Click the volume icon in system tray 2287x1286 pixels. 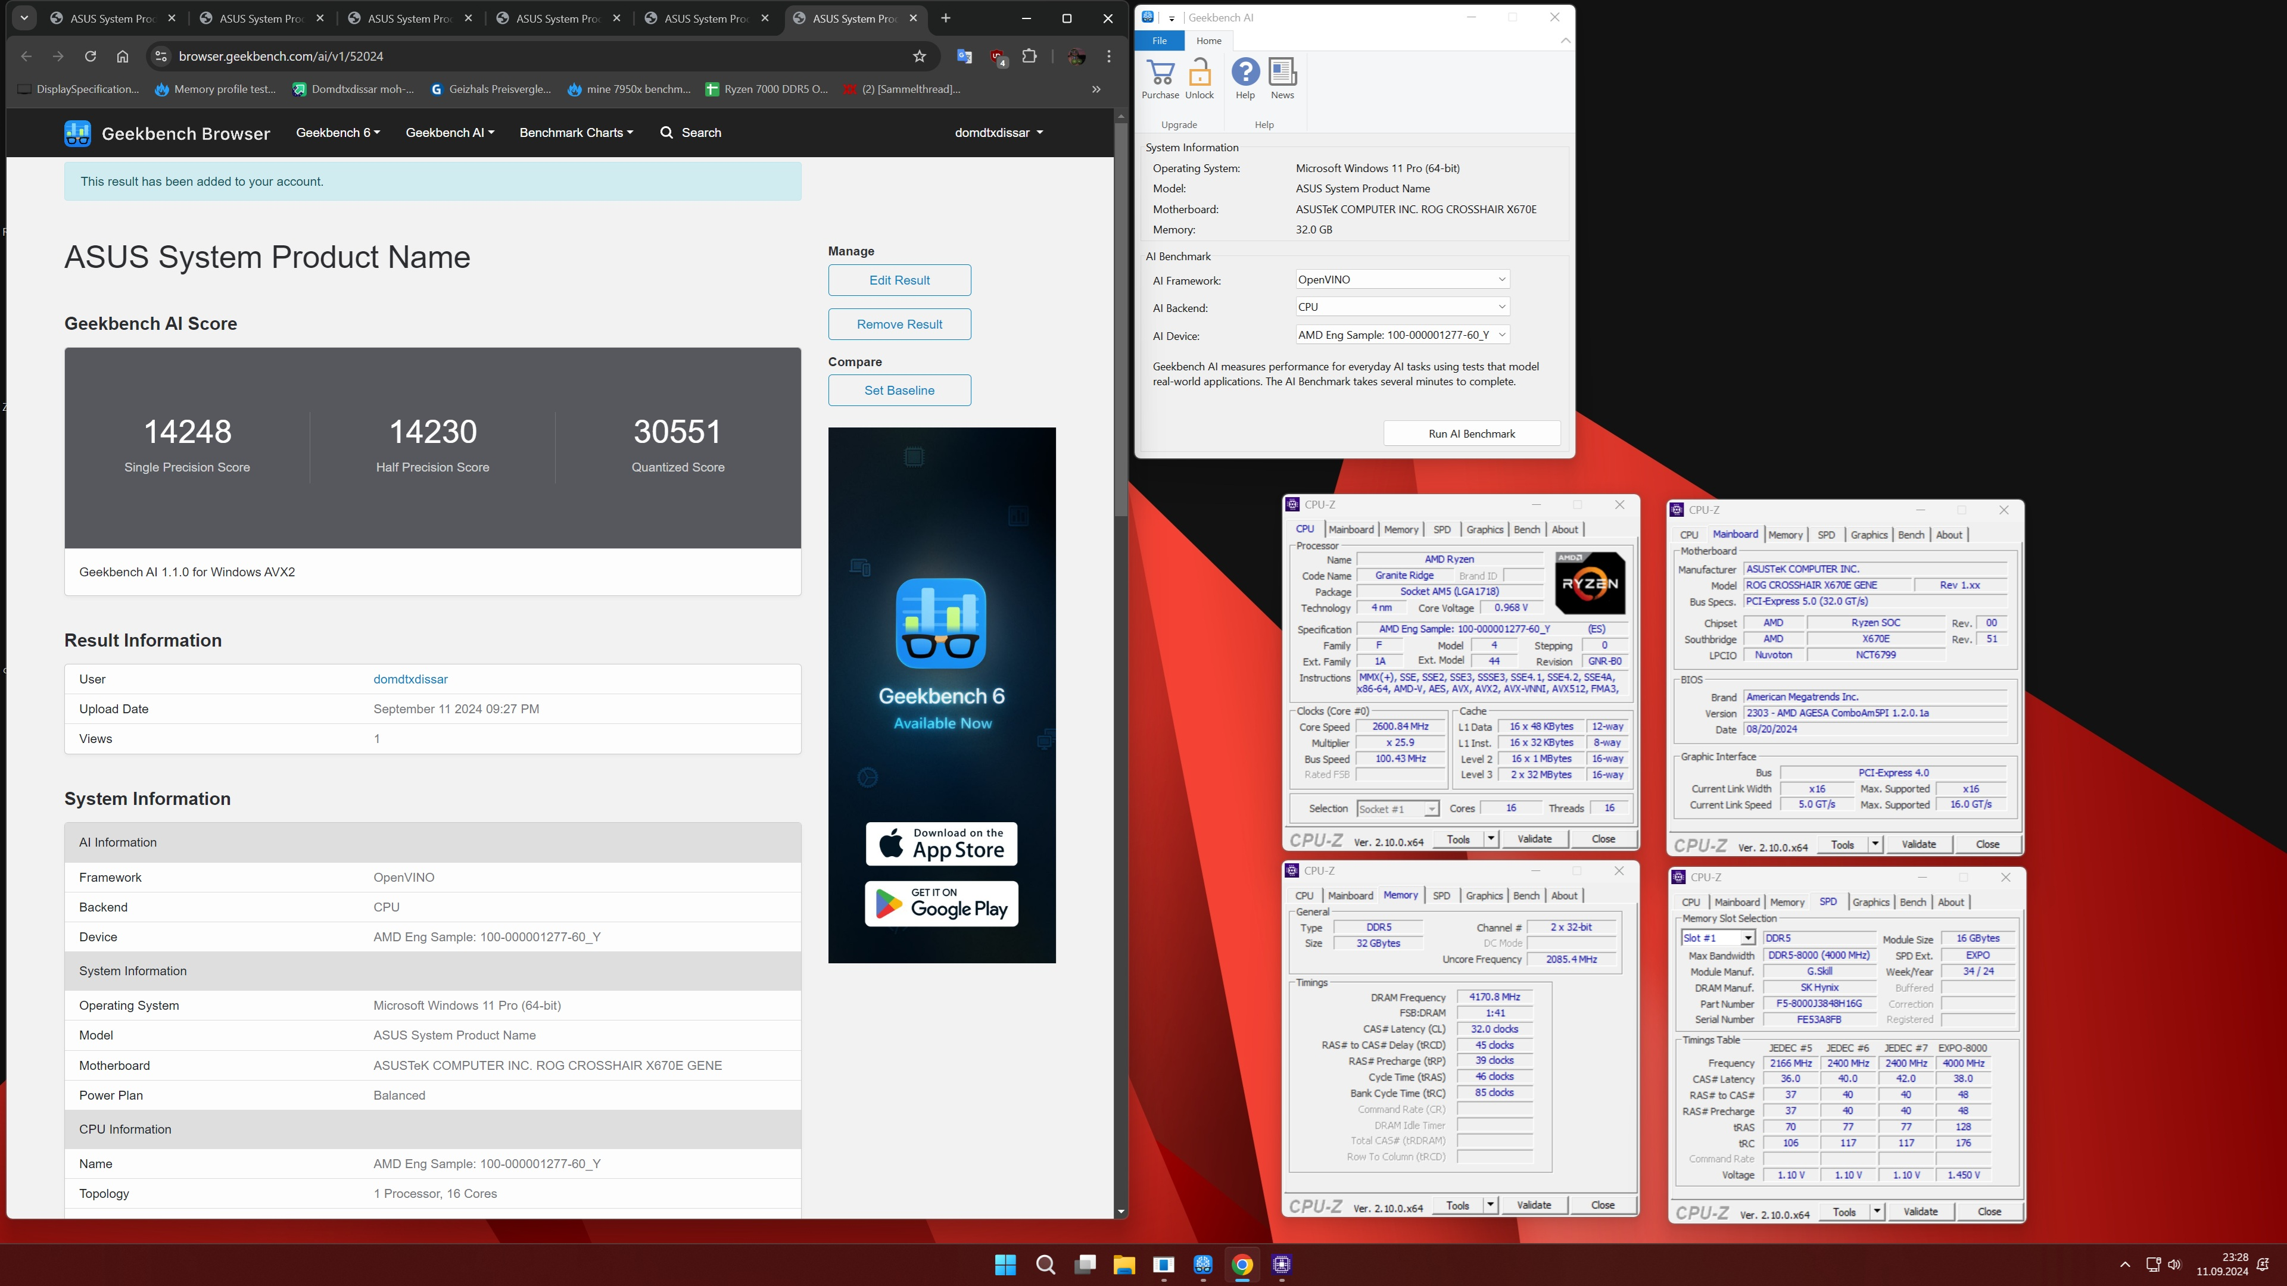(2173, 1265)
